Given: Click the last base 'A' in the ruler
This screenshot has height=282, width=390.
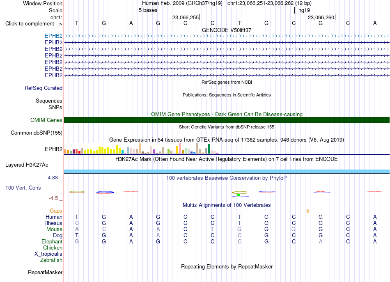Looking at the screenshot, I should pos(375,23).
